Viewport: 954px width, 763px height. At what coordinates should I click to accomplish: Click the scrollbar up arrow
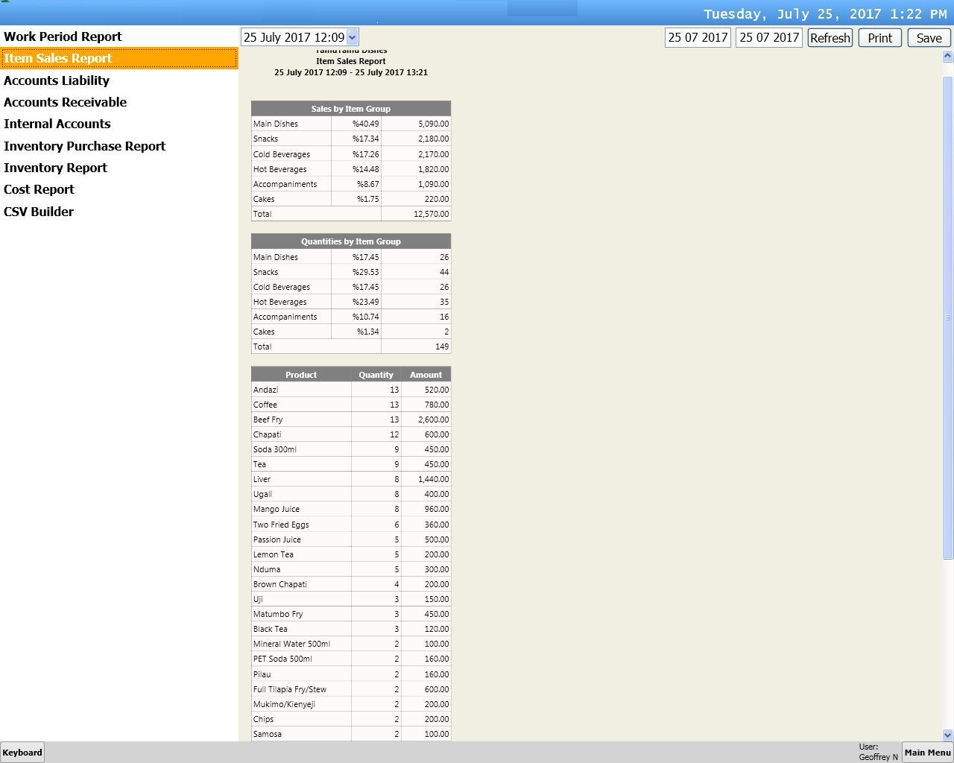pyautogui.click(x=948, y=56)
